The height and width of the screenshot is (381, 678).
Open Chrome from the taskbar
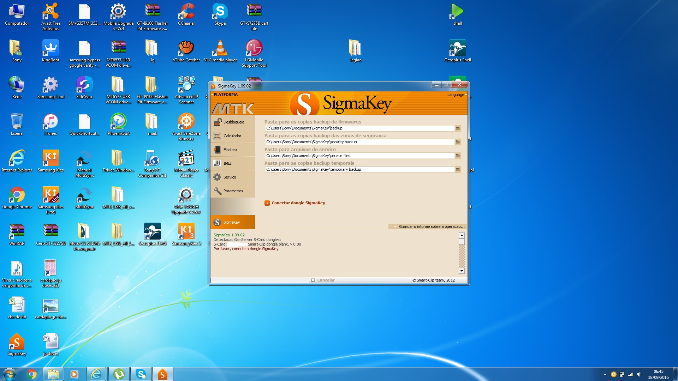tap(31, 374)
